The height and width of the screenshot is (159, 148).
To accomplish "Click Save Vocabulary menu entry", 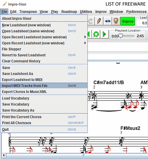I will [44, 104].
